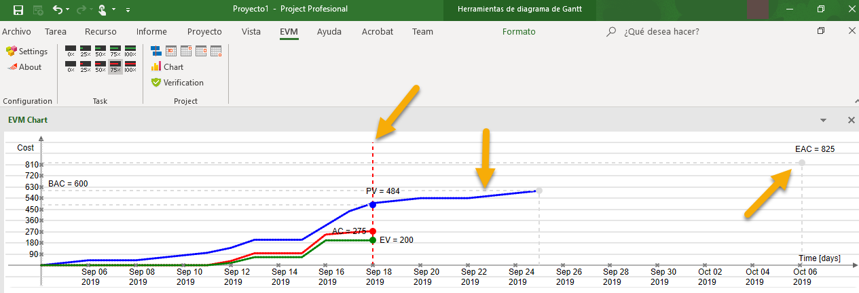Click the EAC = 825 label
The image size is (859, 293).
point(814,149)
